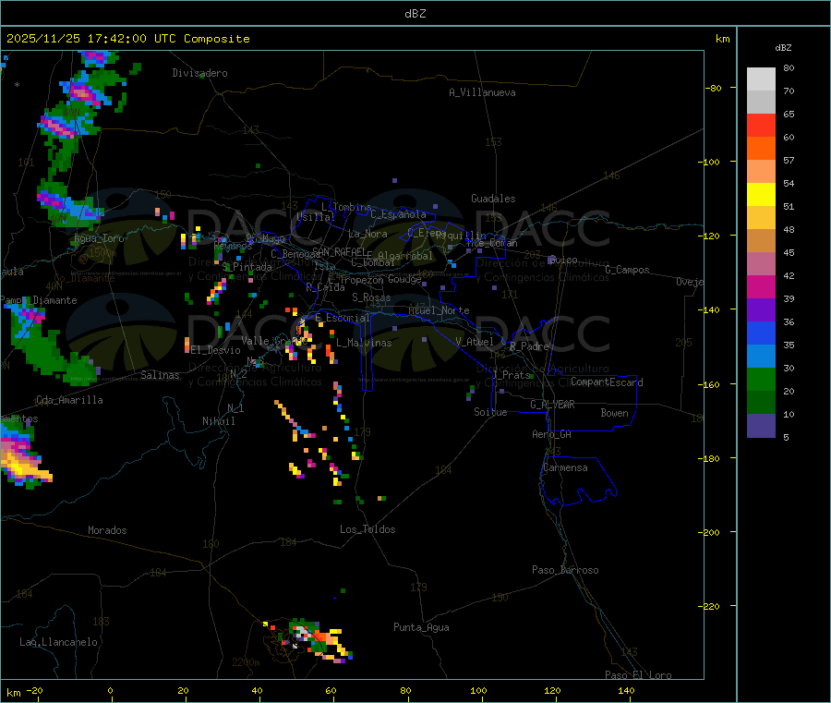Click the red 60–65 dBZ legend color
The width and height of the screenshot is (831, 703).
tap(761, 125)
